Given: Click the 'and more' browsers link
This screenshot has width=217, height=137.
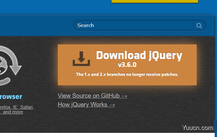Looking at the screenshot, I should coord(13,112).
